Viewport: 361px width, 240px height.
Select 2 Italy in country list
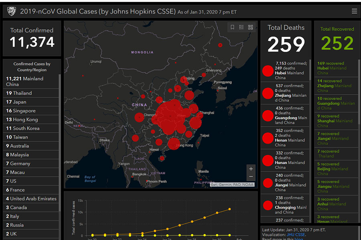tap(31, 216)
